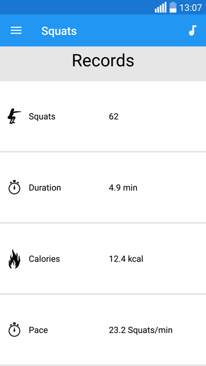Tap the battery status icon
Screen dimensions: 206x366
coord(173,7)
